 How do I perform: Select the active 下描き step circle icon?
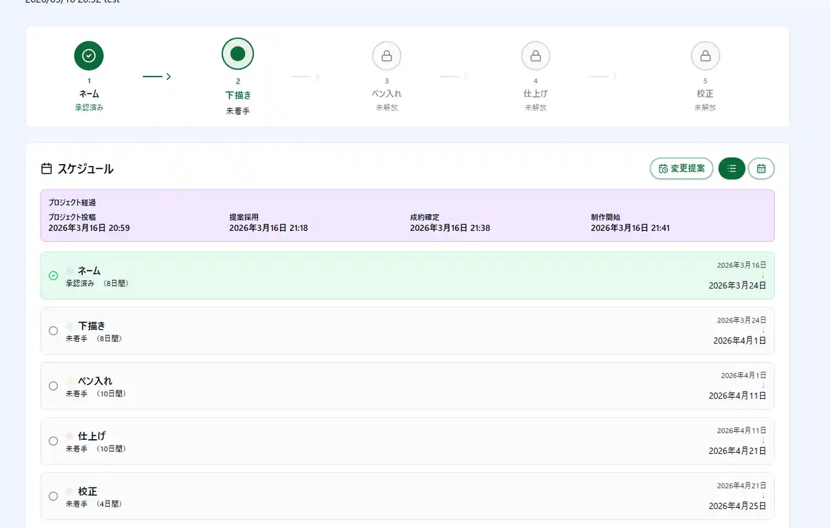click(237, 54)
